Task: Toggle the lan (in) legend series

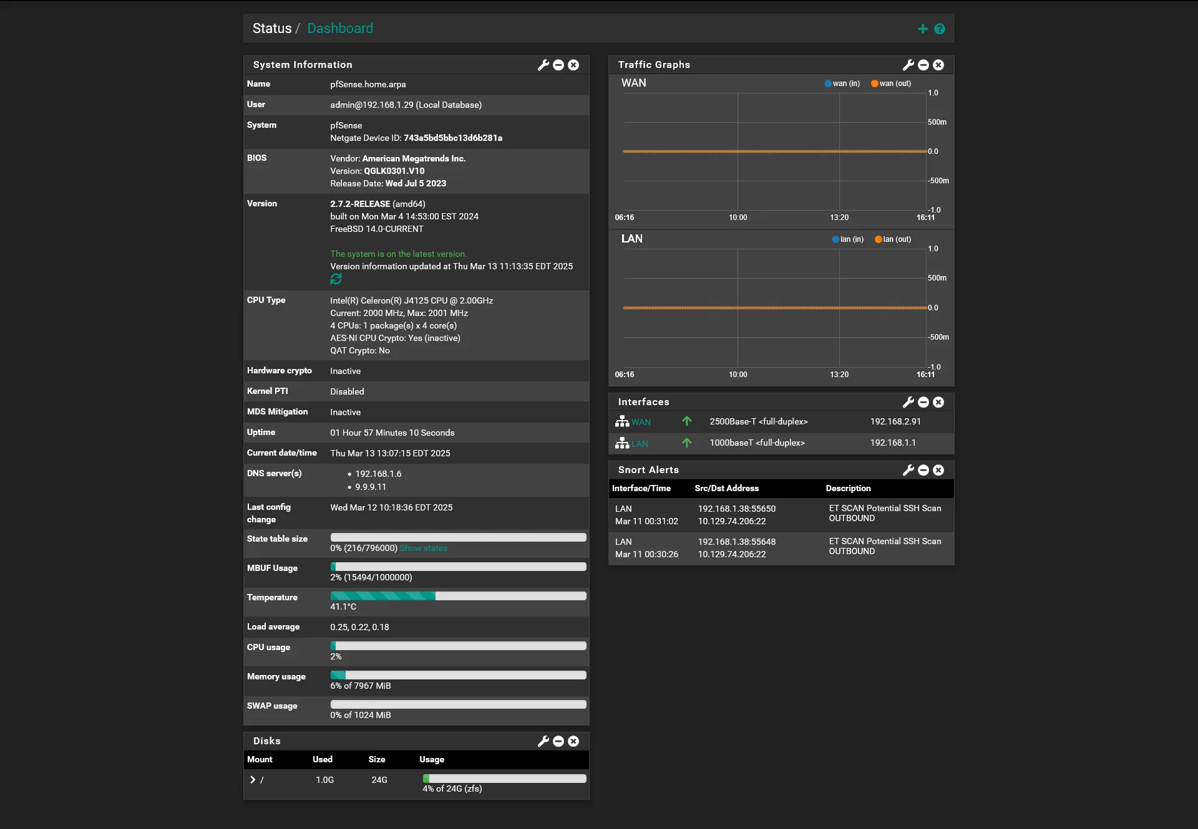Action: (848, 239)
